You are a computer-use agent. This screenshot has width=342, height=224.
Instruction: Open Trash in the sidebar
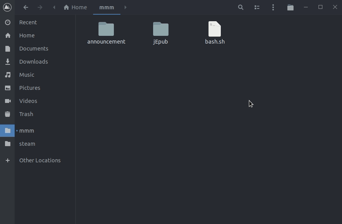tap(26, 114)
